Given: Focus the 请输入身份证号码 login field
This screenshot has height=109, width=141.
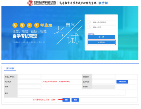Looking at the screenshot, I should [x=102, y=22].
